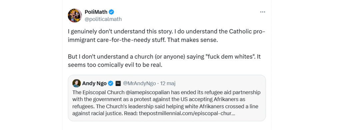Open the @MrAndyNgo handle

tap(139, 83)
